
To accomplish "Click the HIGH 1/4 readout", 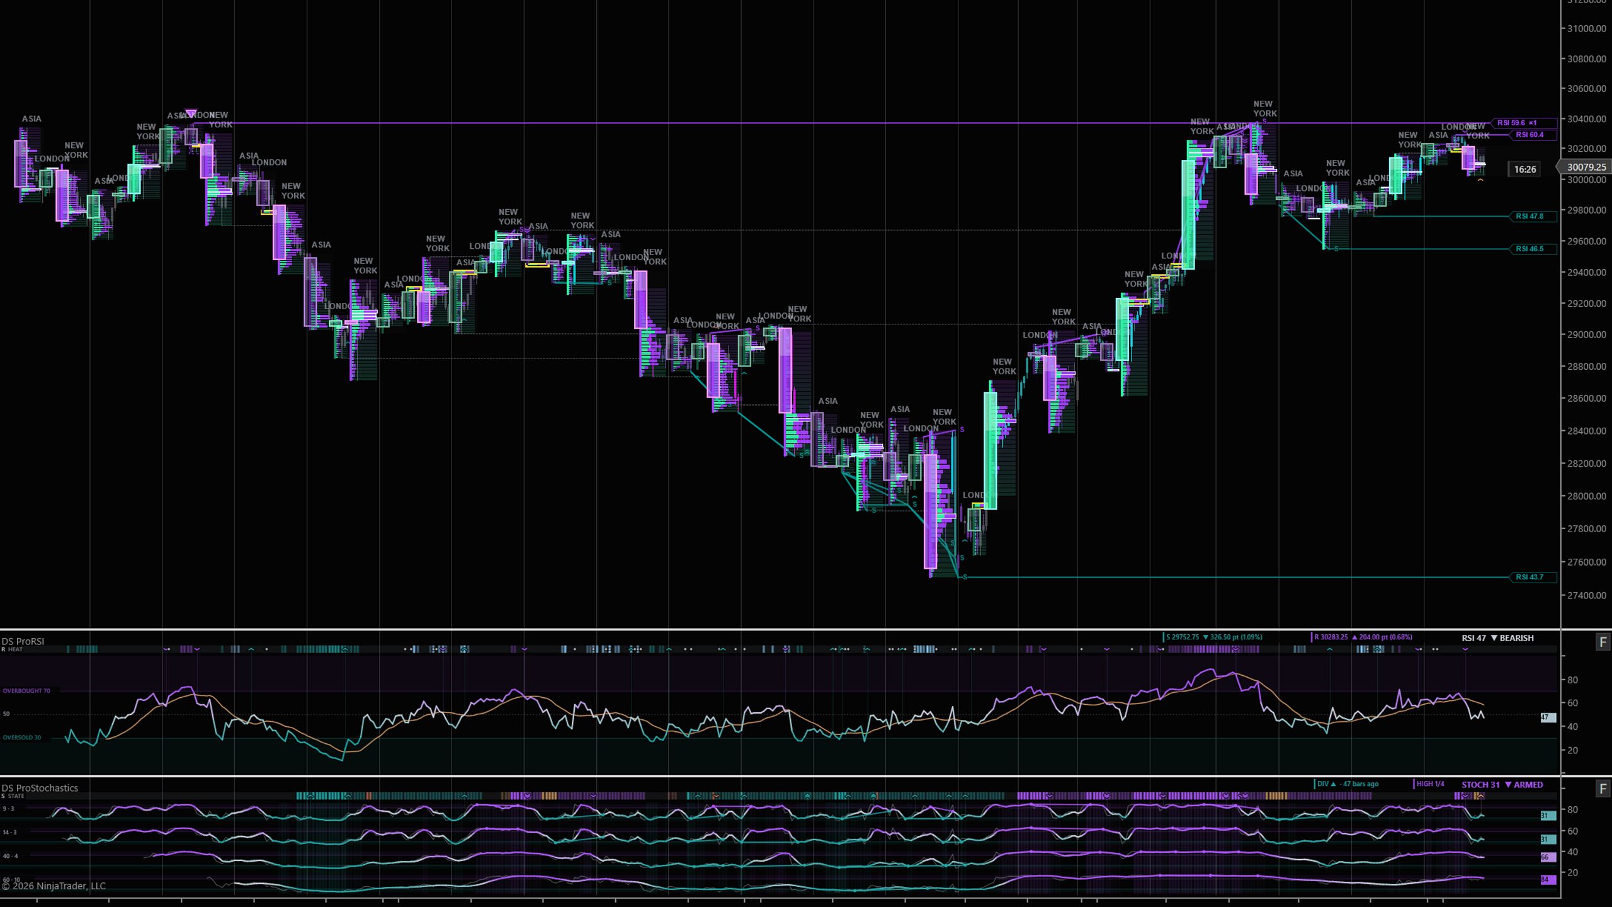I will tap(1429, 784).
